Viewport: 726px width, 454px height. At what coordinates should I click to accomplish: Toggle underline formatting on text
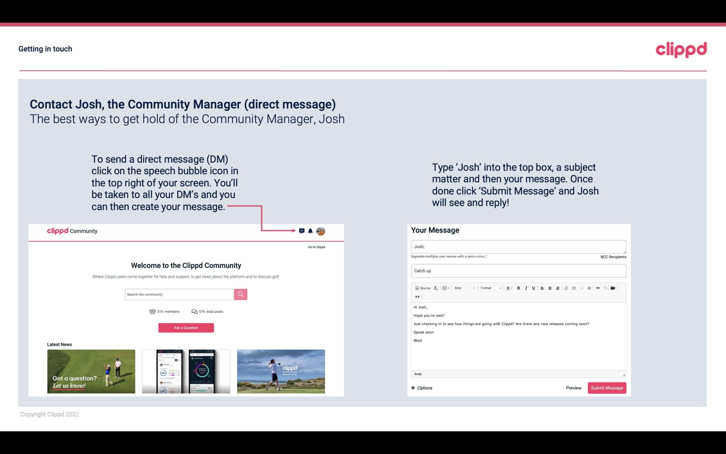(534, 288)
